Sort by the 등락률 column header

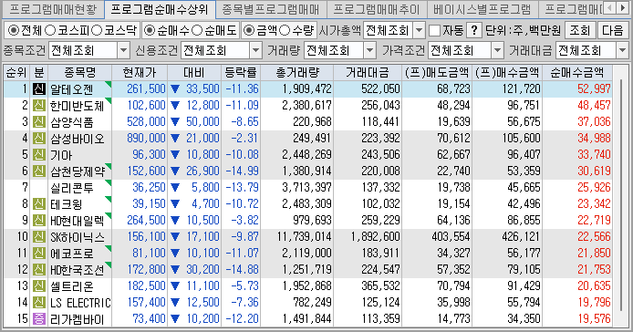[x=241, y=73]
